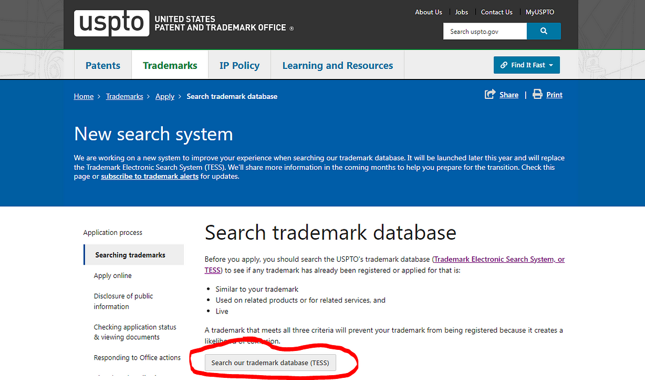645x380 pixels.
Task: Click the New search system heading
Action: click(x=154, y=134)
